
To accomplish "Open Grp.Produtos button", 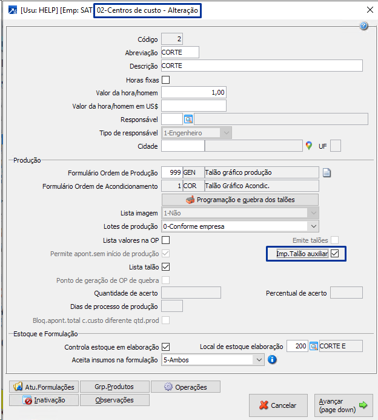I will [114, 387].
